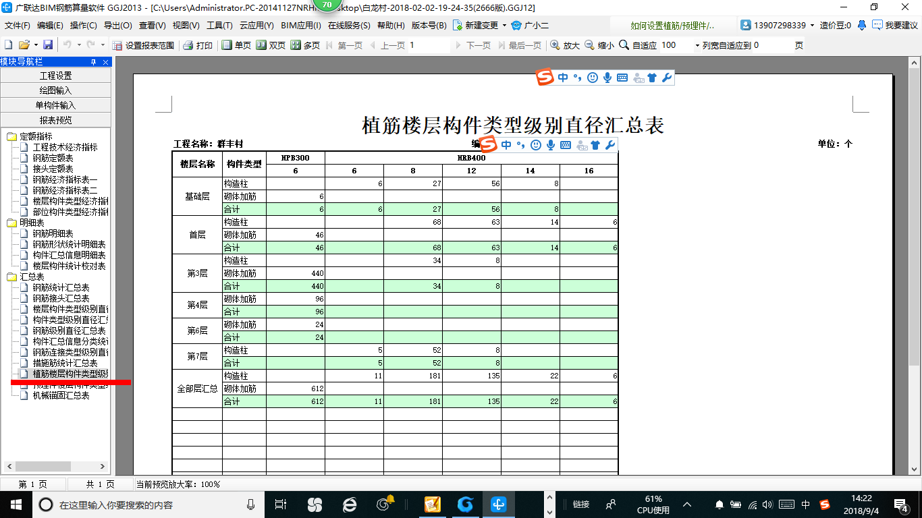Expand the redo history dropdown arrow
The height and width of the screenshot is (518, 922).
tap(103, 45)
